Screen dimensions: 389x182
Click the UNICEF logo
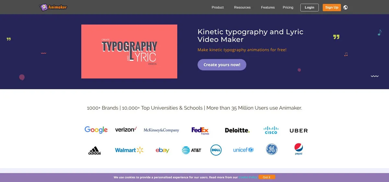[243, 150]
